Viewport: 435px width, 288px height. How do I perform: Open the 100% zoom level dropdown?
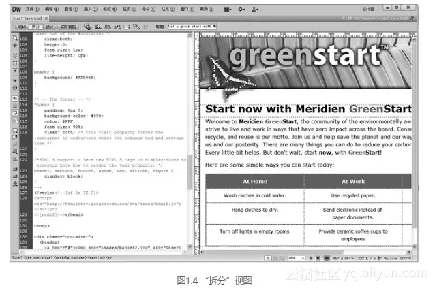coord(296,258)
